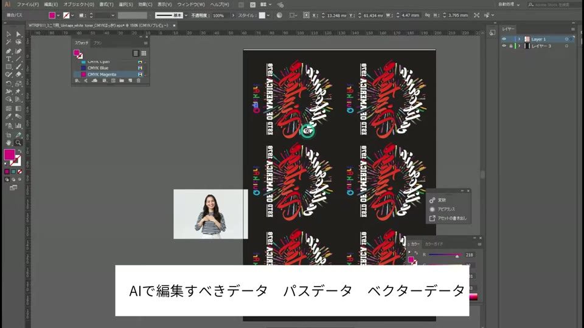This screenshot has width=584, height=328.
Task: Select the Layer 1 row name
Action: [538, 39]
